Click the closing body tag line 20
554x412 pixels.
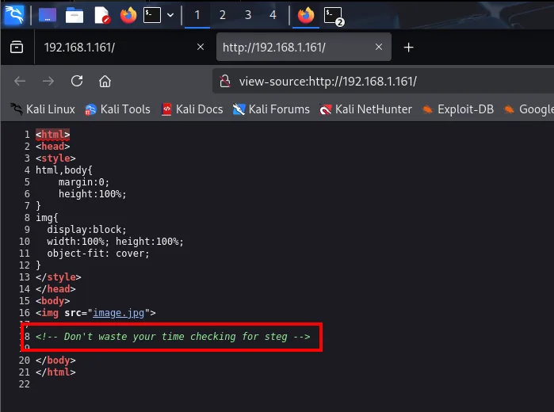tap(55, 360)
